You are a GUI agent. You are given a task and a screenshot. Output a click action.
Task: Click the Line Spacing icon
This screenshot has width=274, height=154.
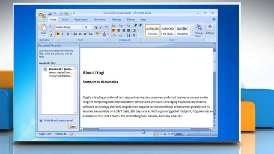134,30
